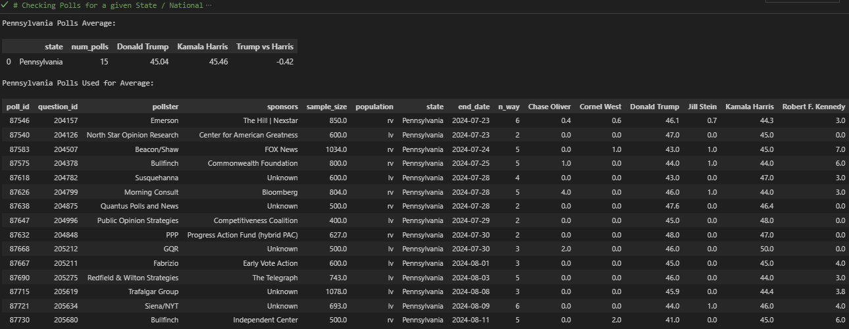This screenshot has height=329, width=849.
Task: Click the 'Siena/NYT' pollster cell
Action: coord(161,306)
